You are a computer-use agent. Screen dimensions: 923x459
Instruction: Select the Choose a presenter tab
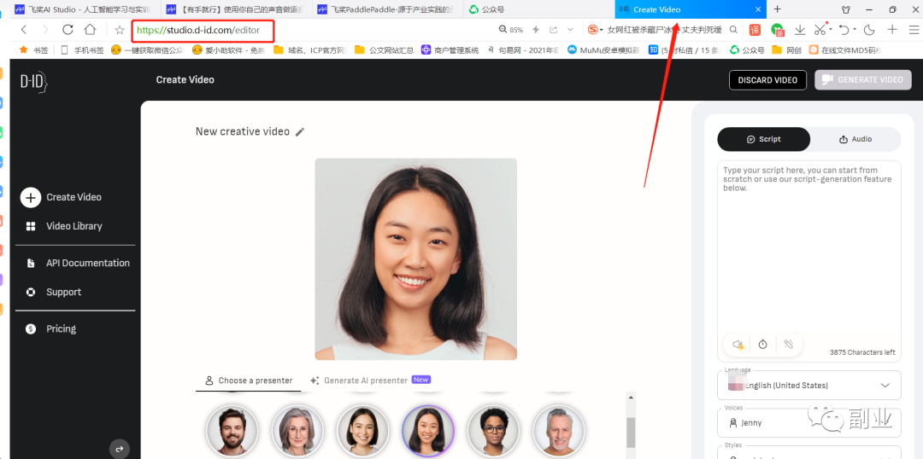248,381
